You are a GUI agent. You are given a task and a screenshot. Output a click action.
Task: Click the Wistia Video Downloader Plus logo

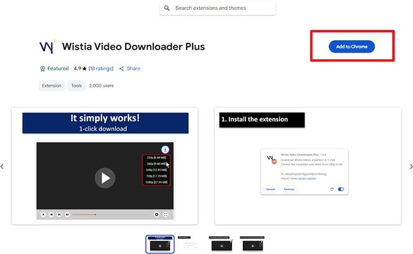[48, 47]
